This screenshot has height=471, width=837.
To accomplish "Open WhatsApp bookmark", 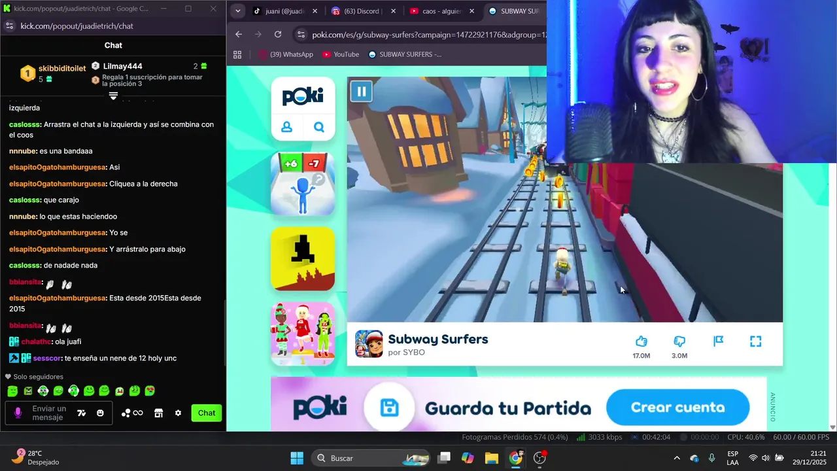I will pyautogui.click(x=286, y=54).
